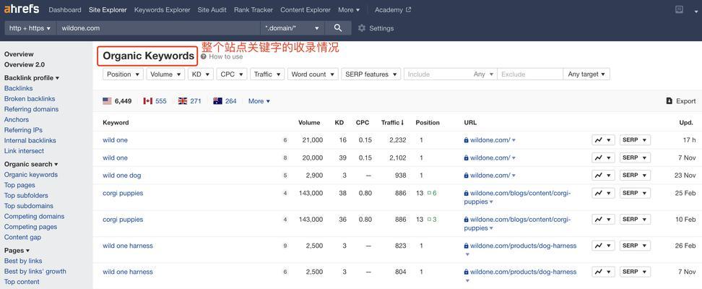Open Content gap report

22,237
